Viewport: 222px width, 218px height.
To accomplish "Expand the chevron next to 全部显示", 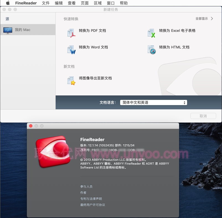I will [x=212, y=19].
